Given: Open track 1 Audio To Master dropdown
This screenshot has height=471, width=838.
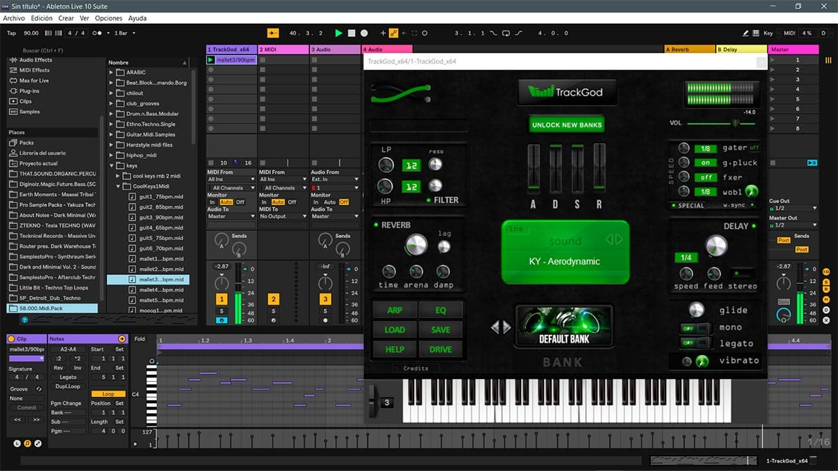Looking at the screenshot, I should coord(230,216).
